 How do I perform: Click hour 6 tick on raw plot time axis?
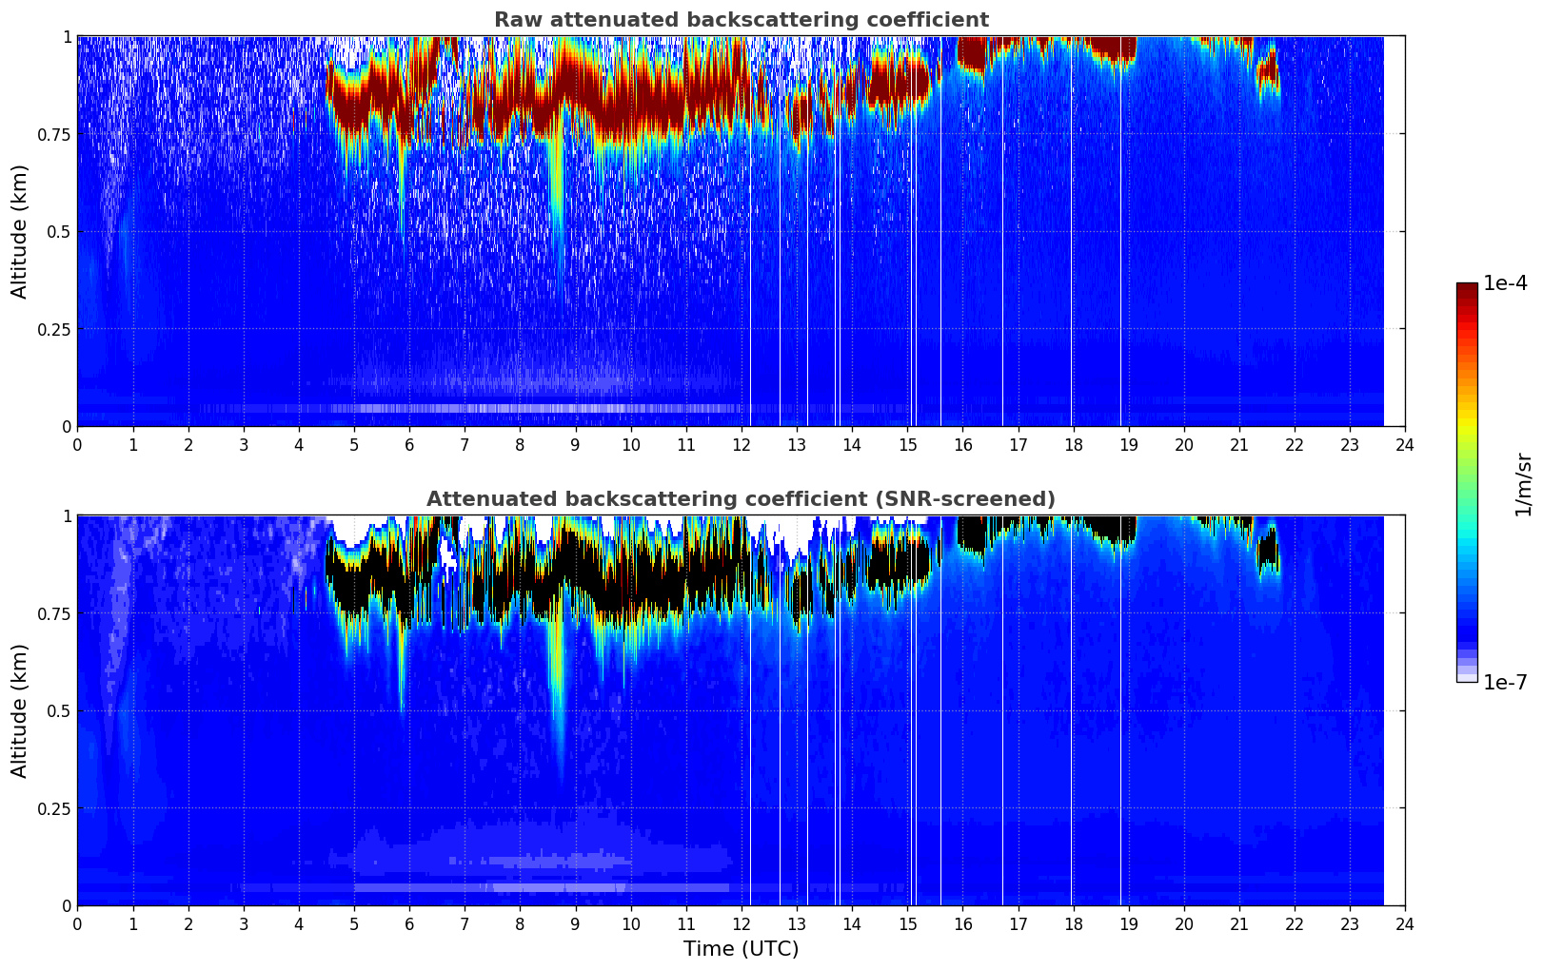[x=409, y=444]
